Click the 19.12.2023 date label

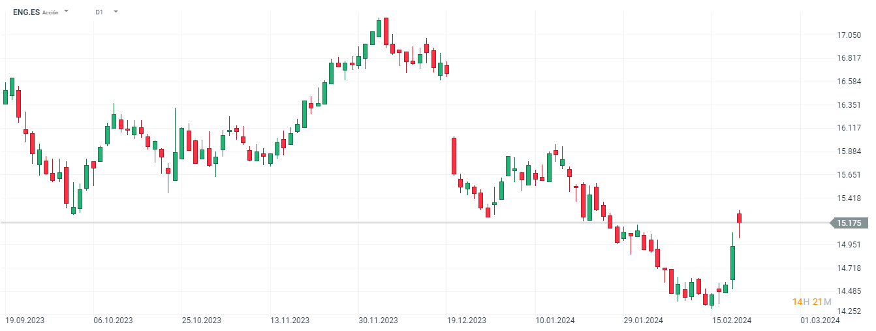point(467,320)
